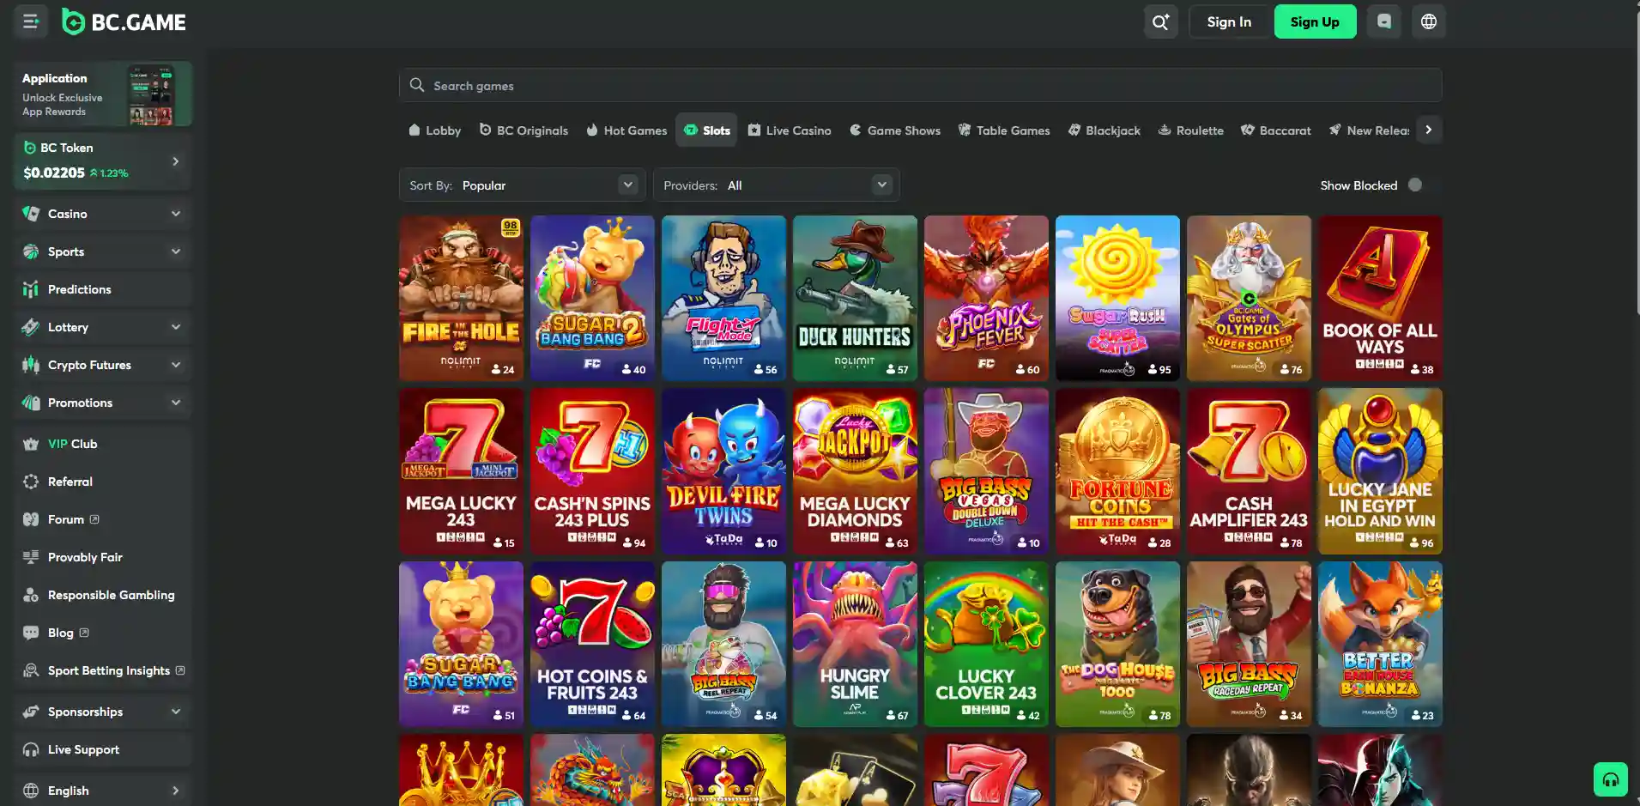
Task: Open the Devil Fire Twins game thumbnail
Action: (723, 471)
